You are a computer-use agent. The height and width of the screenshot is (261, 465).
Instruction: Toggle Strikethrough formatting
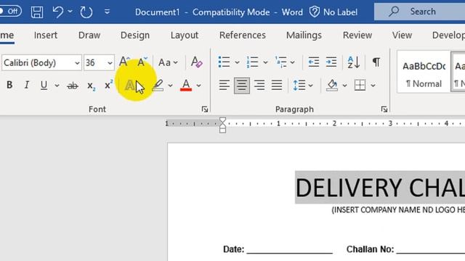coord(73,86)
